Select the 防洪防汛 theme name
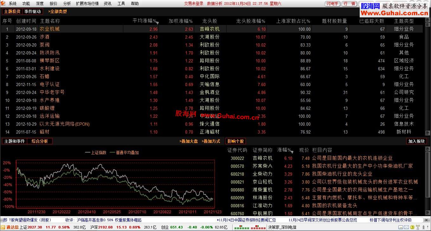431x231 pixels. pos(50,53)
